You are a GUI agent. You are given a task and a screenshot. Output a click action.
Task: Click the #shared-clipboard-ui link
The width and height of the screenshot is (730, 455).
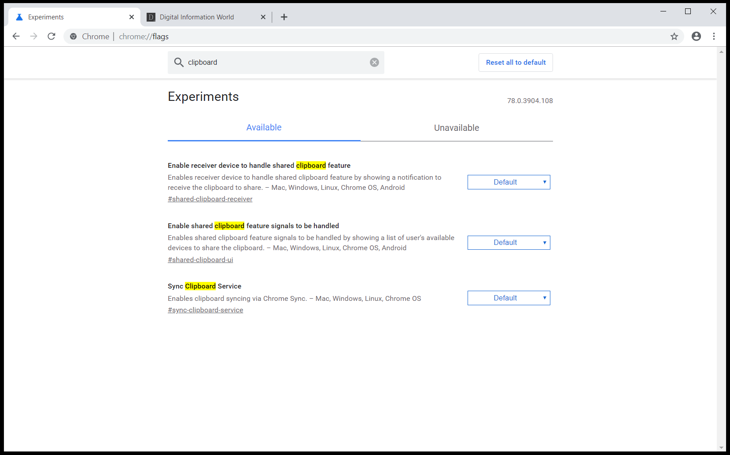(x=200, y=260)
